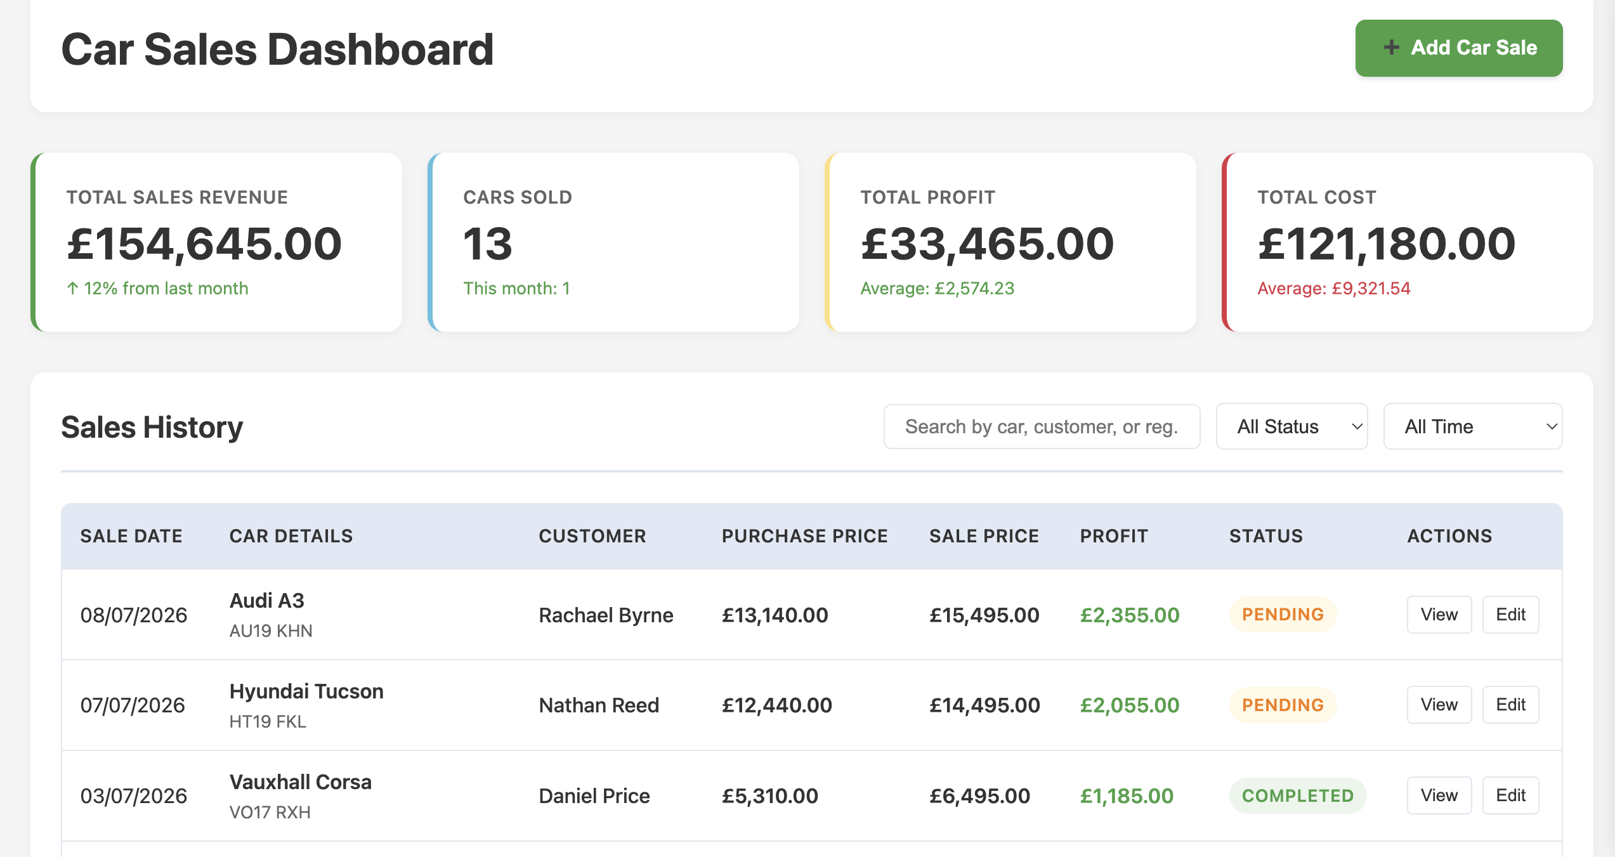
Task: Click the PENDING badge for Nathan Reed
Action: 1283,705
